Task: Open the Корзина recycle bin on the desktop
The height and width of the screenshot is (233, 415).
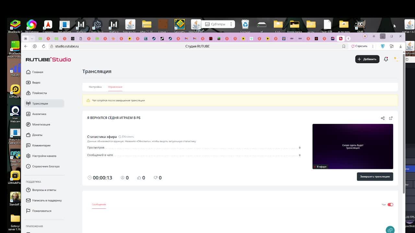Action: point(245,27)
